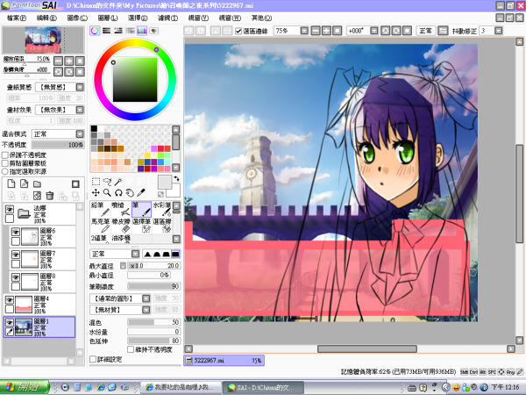526x395 pixels.
Task: Open the 畫材效果 dropdown
Action: click(80, 110)
